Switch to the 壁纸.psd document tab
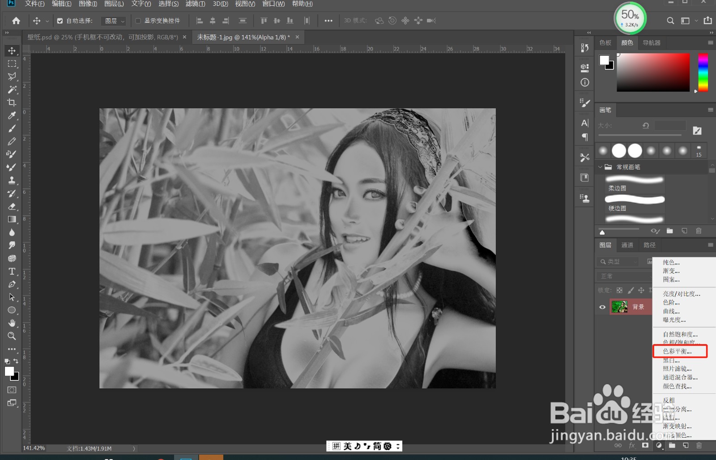 click(x=103, y=37)
